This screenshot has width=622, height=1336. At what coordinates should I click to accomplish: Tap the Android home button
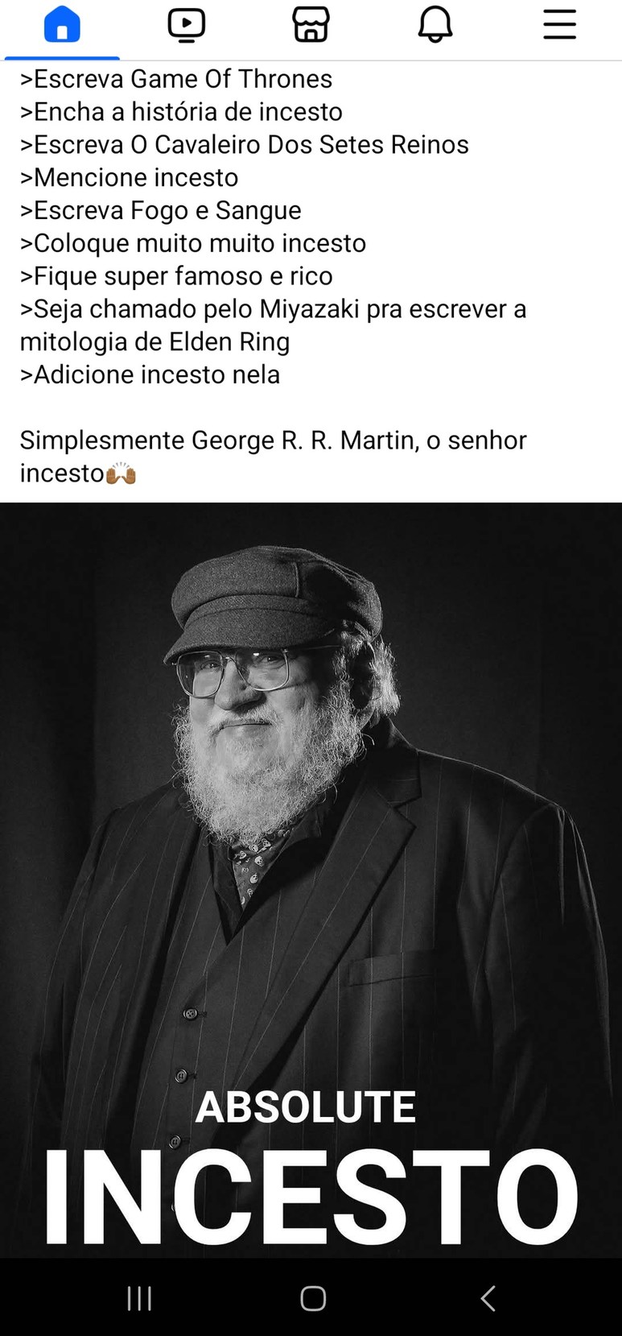(x=312, y=1298)
